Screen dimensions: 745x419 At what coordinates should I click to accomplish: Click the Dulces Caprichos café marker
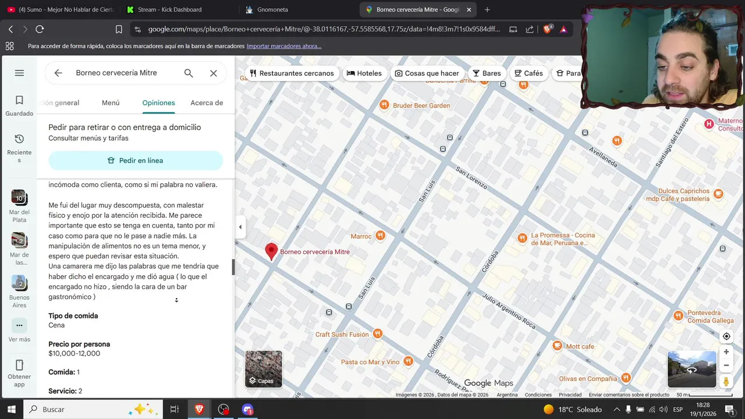tap(718, 194)
